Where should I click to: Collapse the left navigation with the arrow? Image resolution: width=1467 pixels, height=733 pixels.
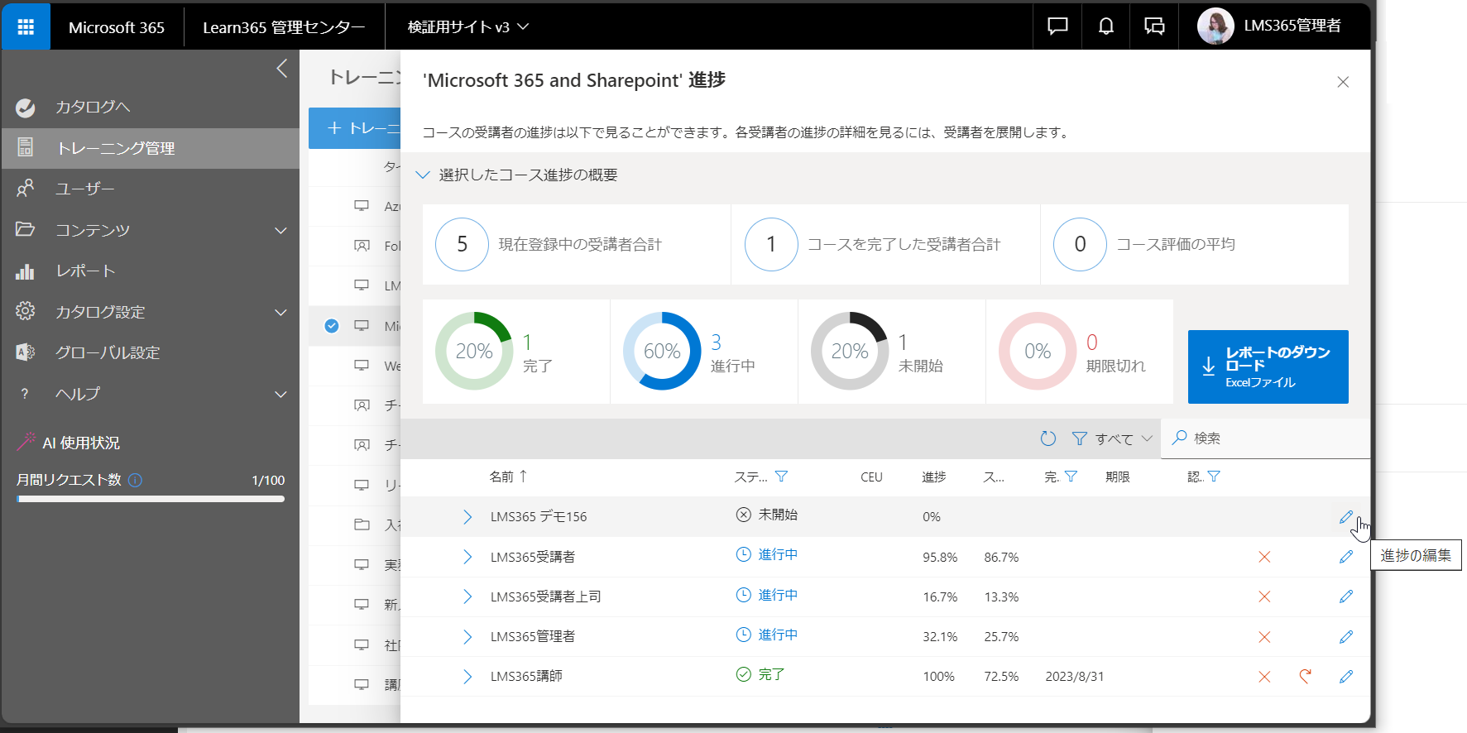tap(282, 68)
